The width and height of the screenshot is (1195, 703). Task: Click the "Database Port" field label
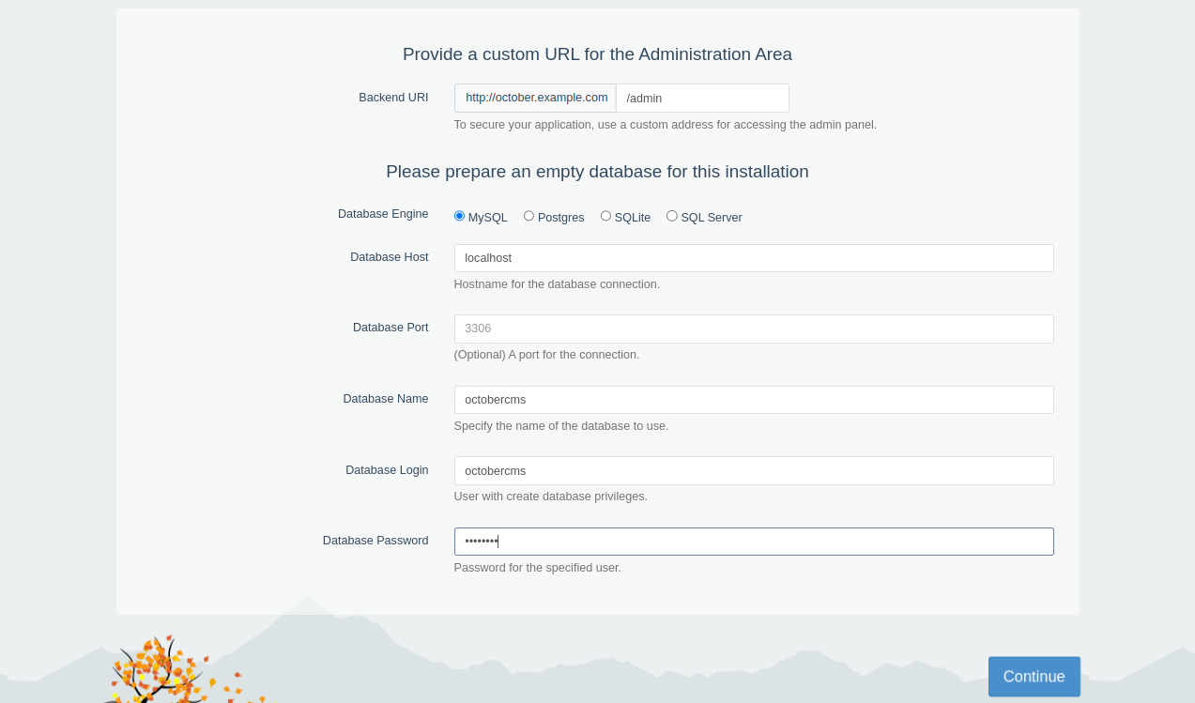(x=391, y=328)
